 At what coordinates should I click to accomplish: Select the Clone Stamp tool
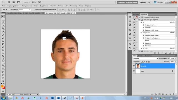pyautogui.click(x=3, y=41)
